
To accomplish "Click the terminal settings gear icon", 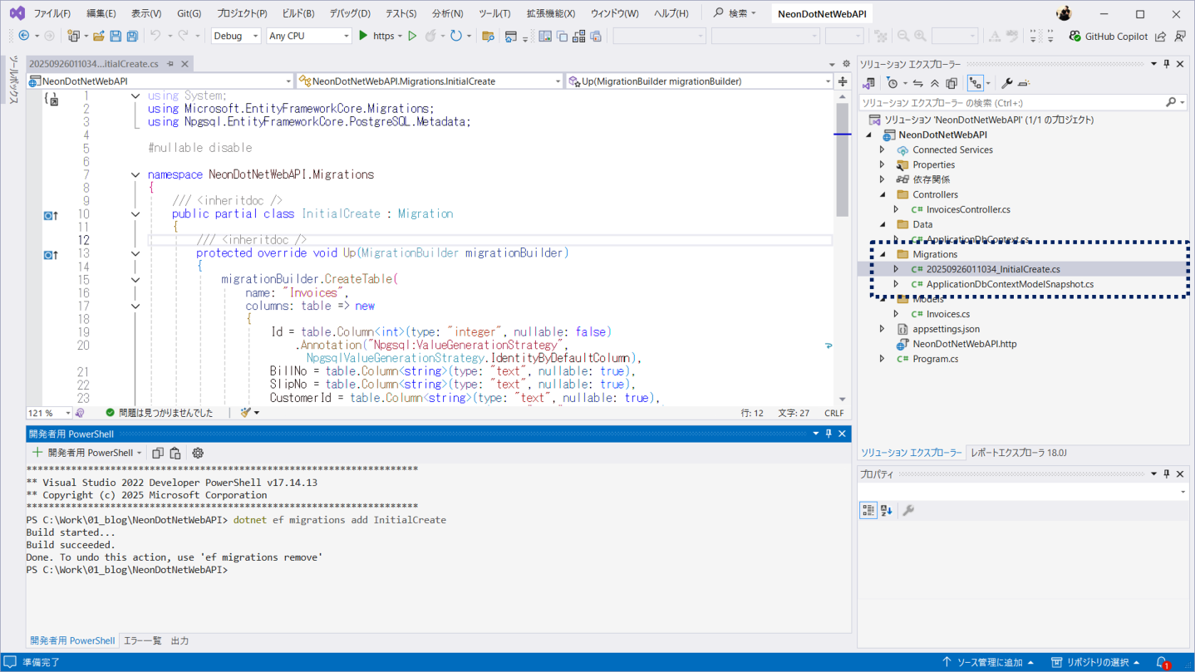I will click(198, 454).
